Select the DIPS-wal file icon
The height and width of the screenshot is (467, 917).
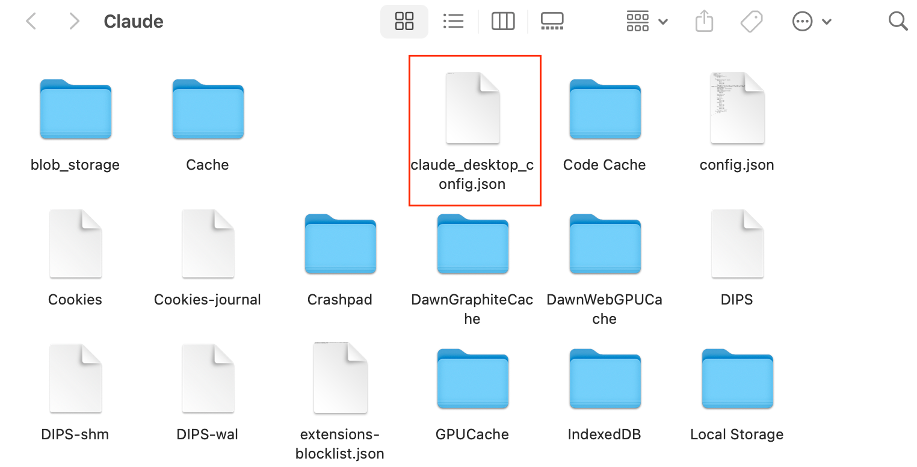pyautogui.click(x=208, y=378)
